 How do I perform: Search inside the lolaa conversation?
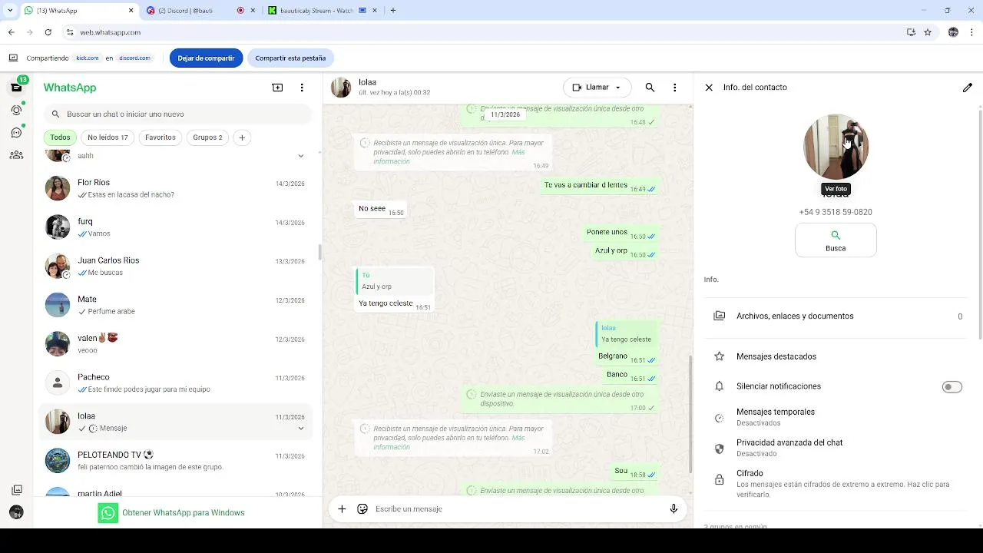(x=650, y=88)
